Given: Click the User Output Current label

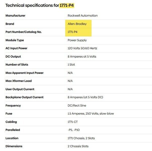Looking at the screenshot, I should (x=20, y=89).
